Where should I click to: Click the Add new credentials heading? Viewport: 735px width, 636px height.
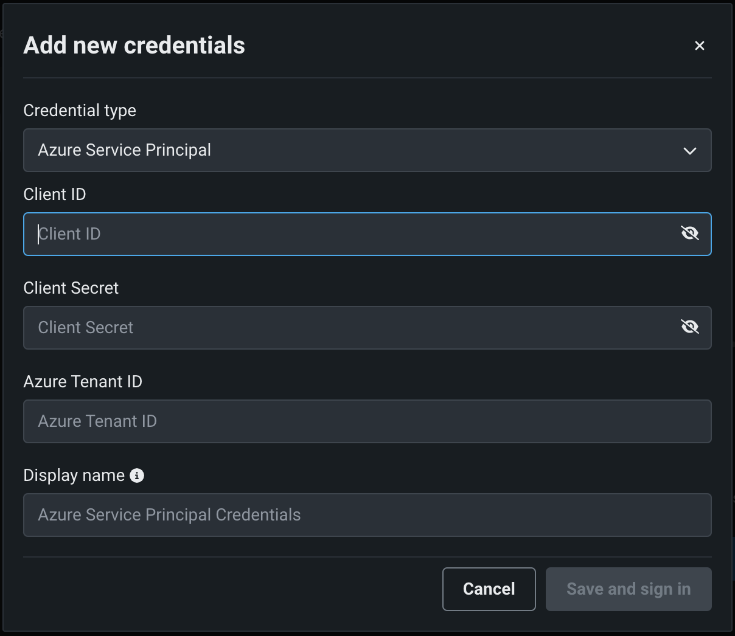(134, 46)
